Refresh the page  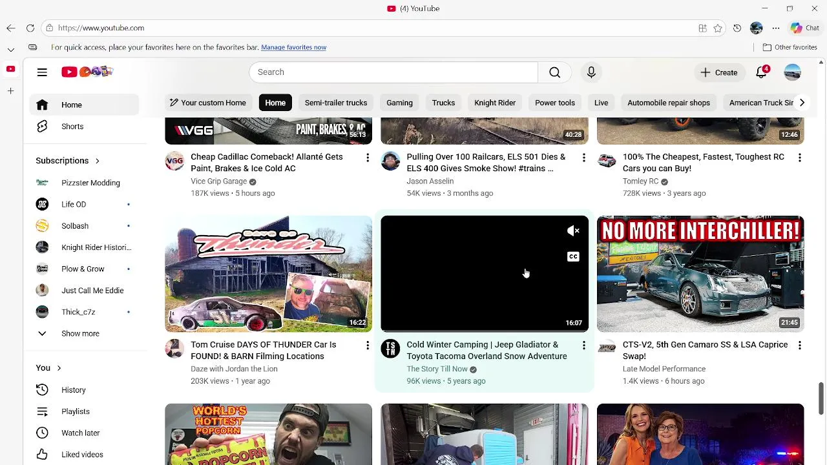(30, 28)
